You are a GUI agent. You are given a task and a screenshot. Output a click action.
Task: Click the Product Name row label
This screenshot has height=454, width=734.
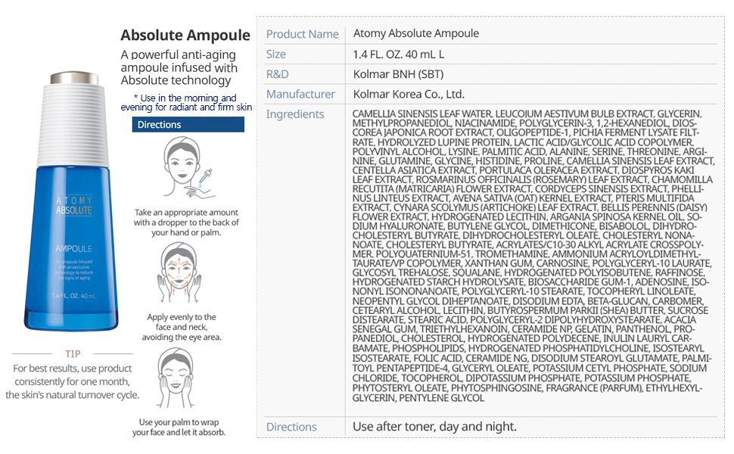click(x=302, y=34)
